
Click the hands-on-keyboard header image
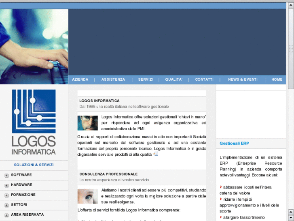coord(34,47)
